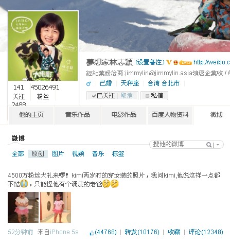This screenshot has width=230, height=245.
Task: Click the male gender symbol icon
Action: point(89,84)
